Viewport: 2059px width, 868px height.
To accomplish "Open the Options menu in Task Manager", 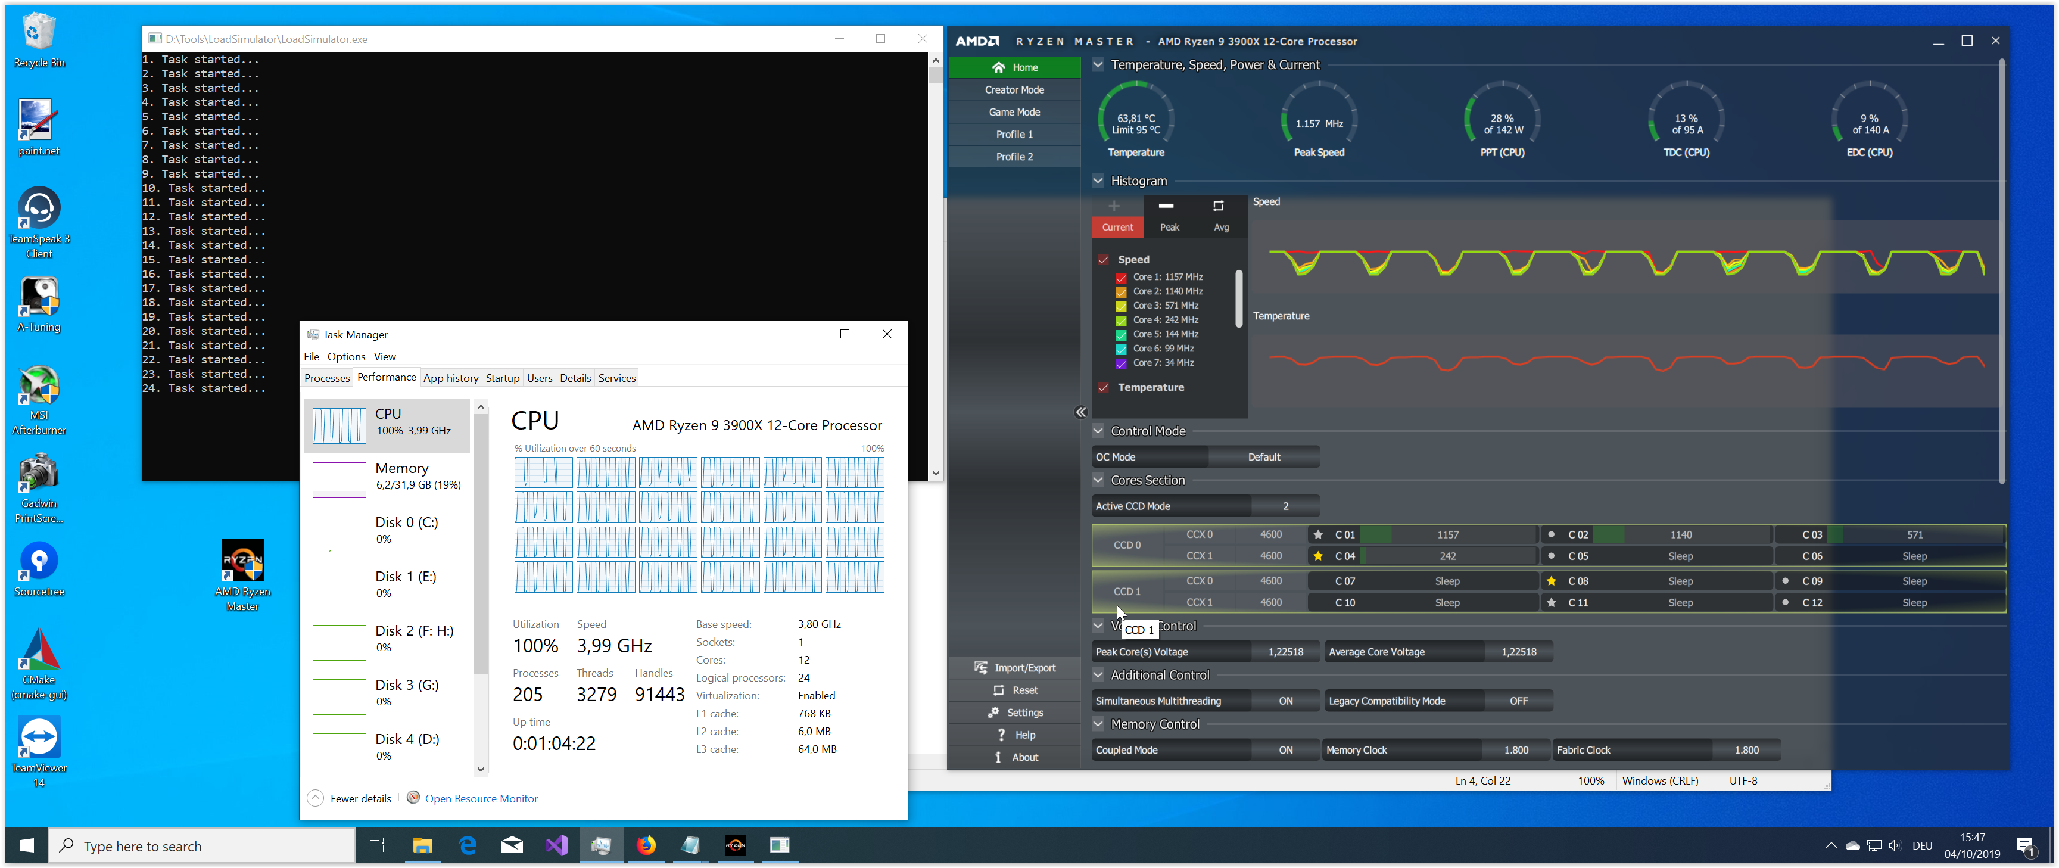I will pos(346,356).
